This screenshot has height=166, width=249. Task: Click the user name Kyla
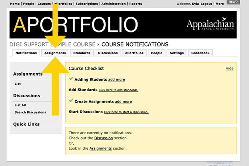click(x=195, y=4)
